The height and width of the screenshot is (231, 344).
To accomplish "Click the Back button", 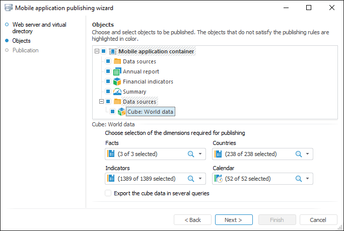I will [x=192, y=220].
